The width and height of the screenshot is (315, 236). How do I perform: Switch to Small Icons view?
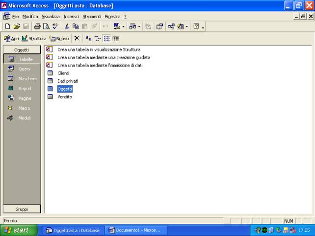tap(98, 38)
